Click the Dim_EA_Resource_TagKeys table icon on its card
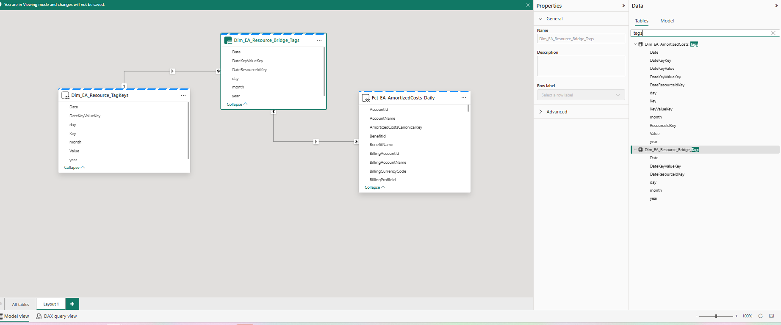781x325 pixels. pyautogui.click(x=66, y=96)
